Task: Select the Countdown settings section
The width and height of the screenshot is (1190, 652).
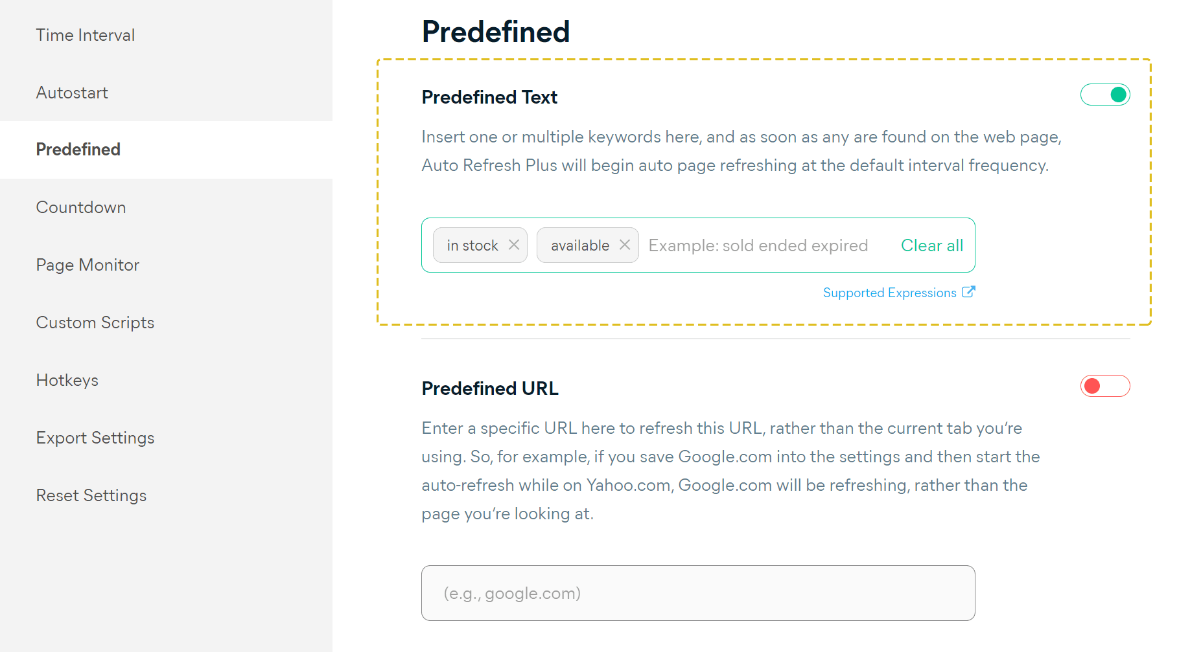Action: tap(80, 207)
